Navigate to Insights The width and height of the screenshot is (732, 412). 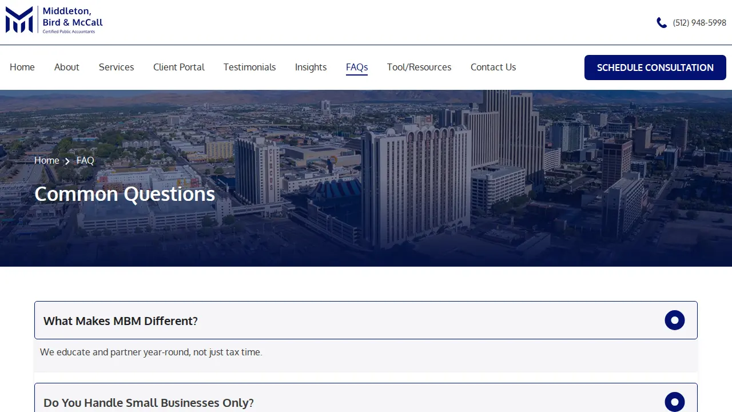pos(311,68)
